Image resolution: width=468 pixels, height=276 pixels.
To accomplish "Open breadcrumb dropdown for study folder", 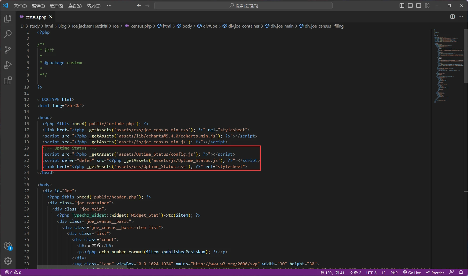I will tap(35, 26).
